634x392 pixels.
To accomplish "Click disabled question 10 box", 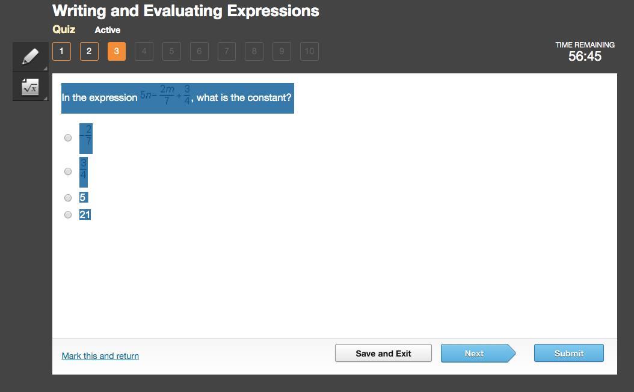I will 309,51.
